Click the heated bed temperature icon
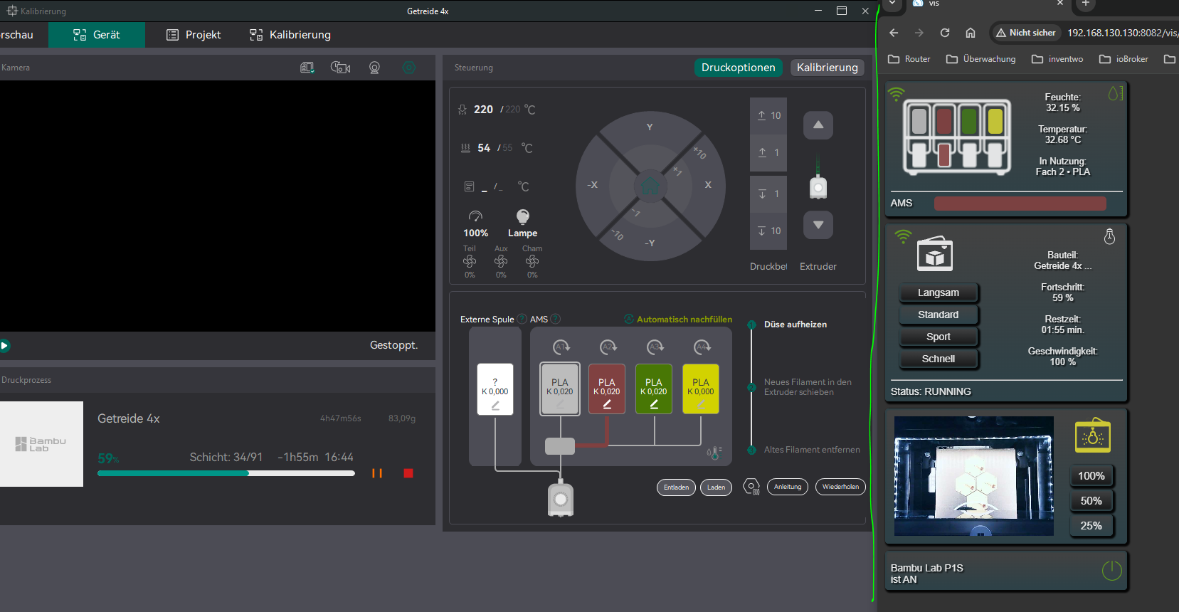Image resolution: width=1179 pixels, height=612 pixels. click(465, 148)
